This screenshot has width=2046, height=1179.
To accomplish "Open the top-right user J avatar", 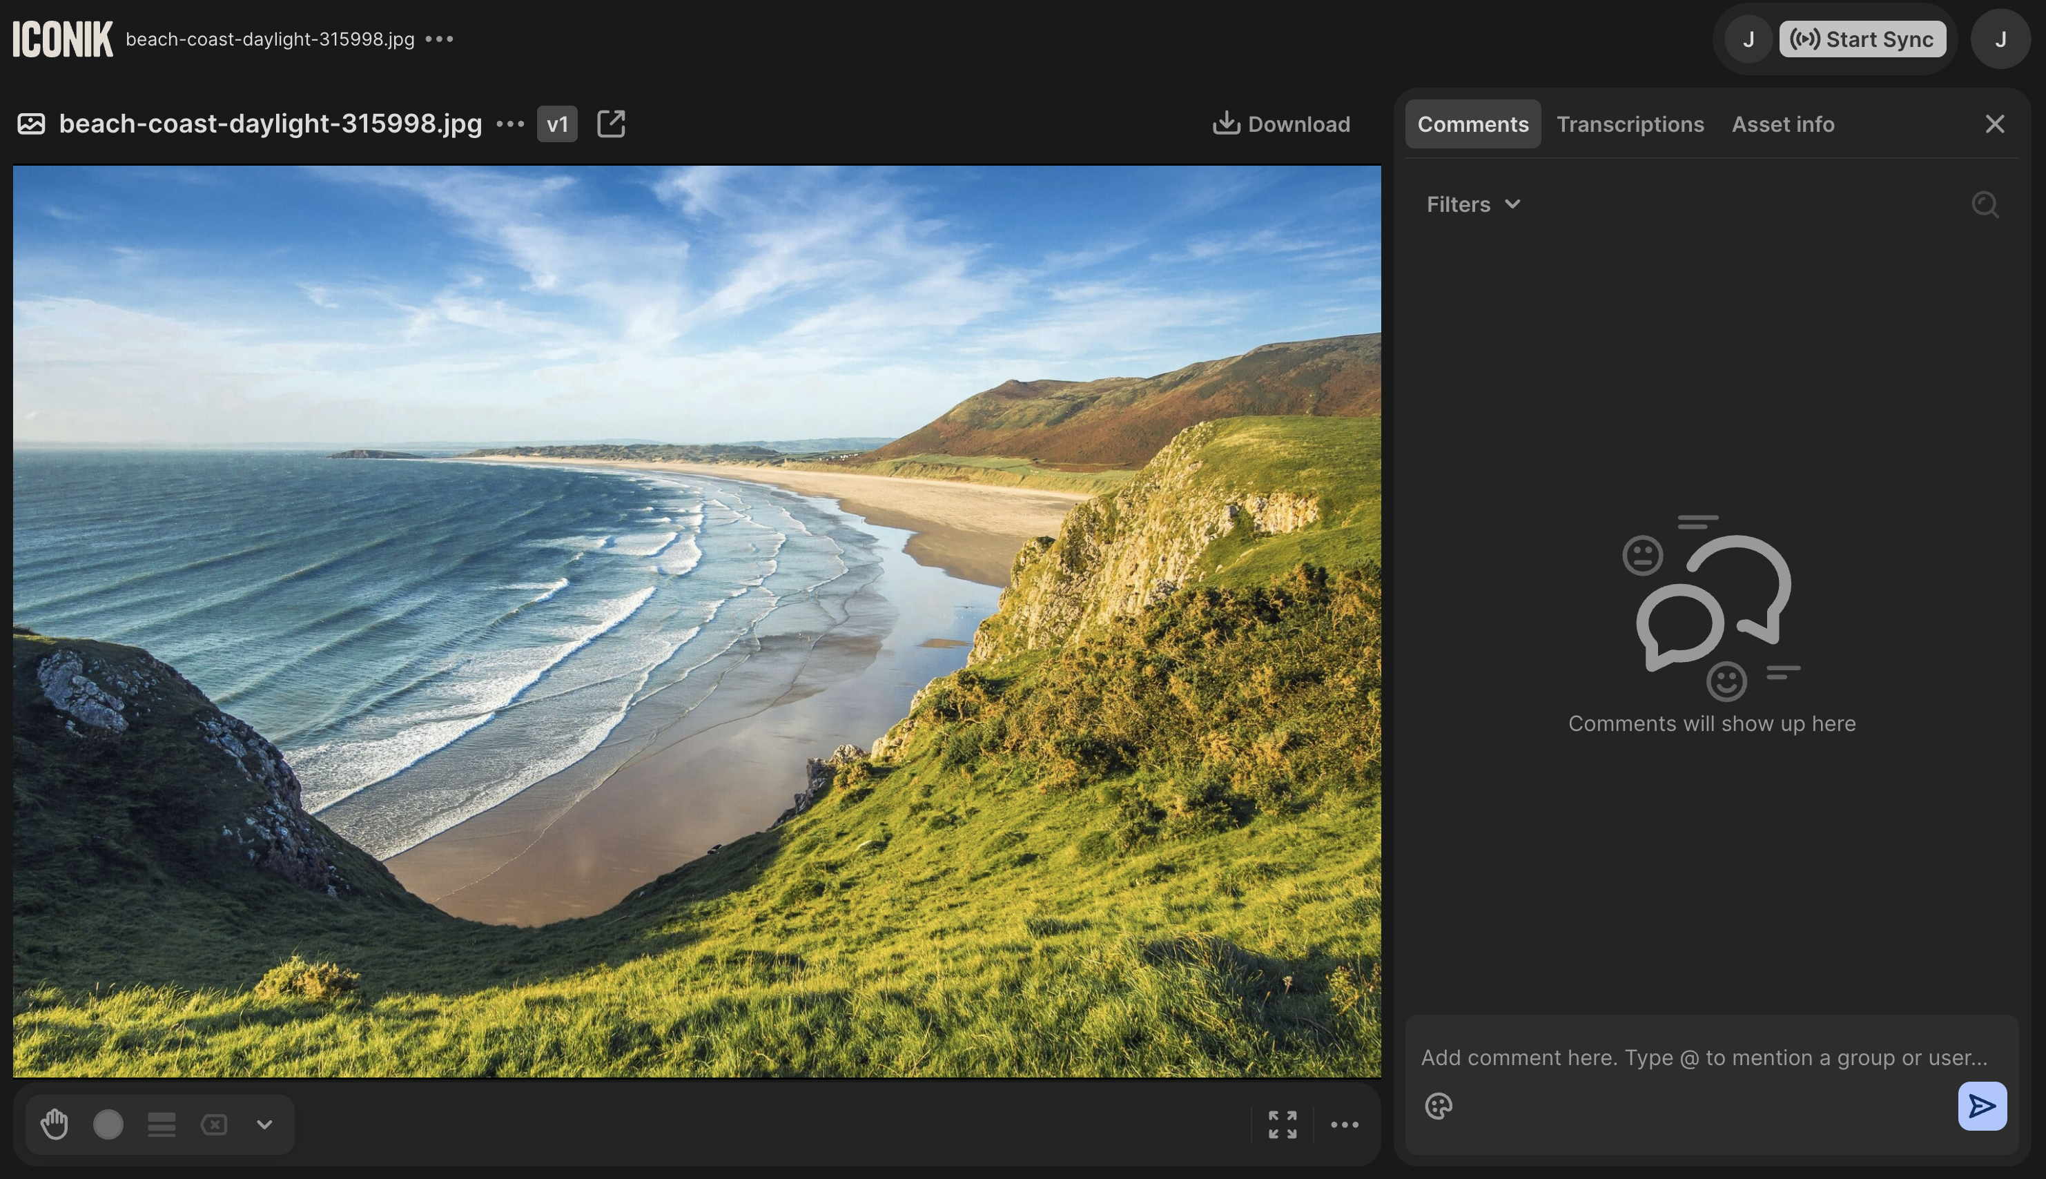I will [1999, 39].
